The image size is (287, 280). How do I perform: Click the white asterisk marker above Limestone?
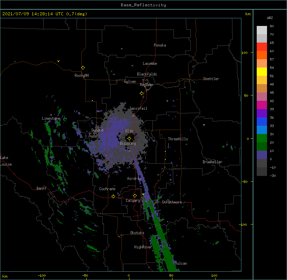coord(51,115)
